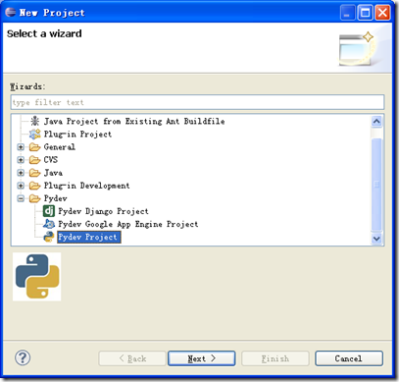Maximize the New Project dialog
Screen dimensions: 399x382
365,13
